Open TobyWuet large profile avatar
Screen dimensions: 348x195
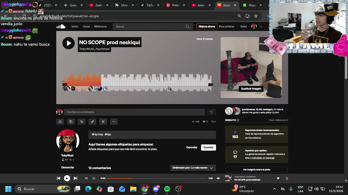68,141
